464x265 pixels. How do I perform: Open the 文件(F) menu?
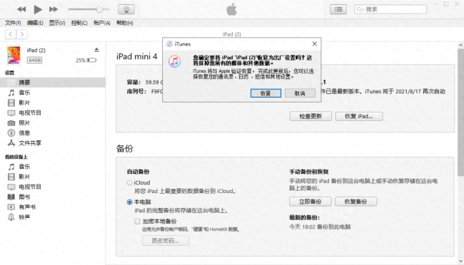point(13,23)
